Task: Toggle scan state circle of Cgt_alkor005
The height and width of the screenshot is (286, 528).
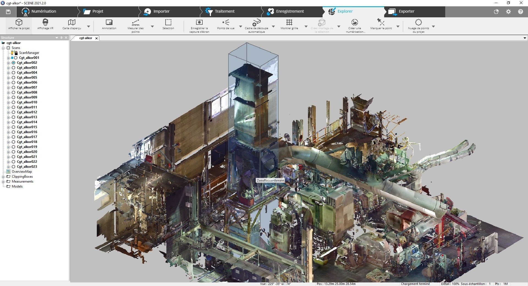Action: point(13,78)
